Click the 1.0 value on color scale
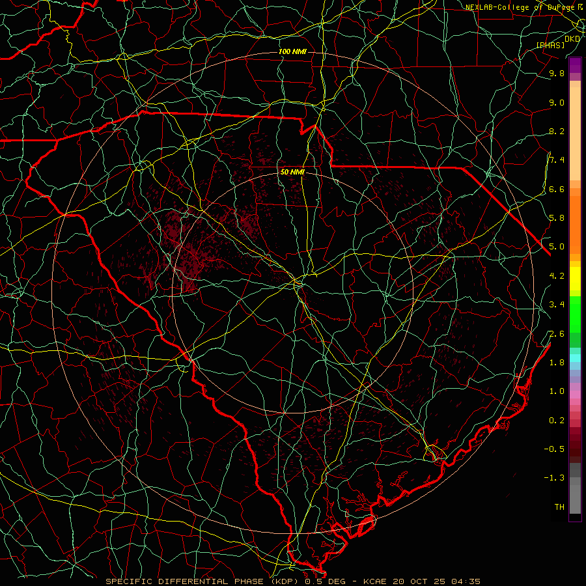This screenshot has width=586, height=586. (x=557, y=391)
